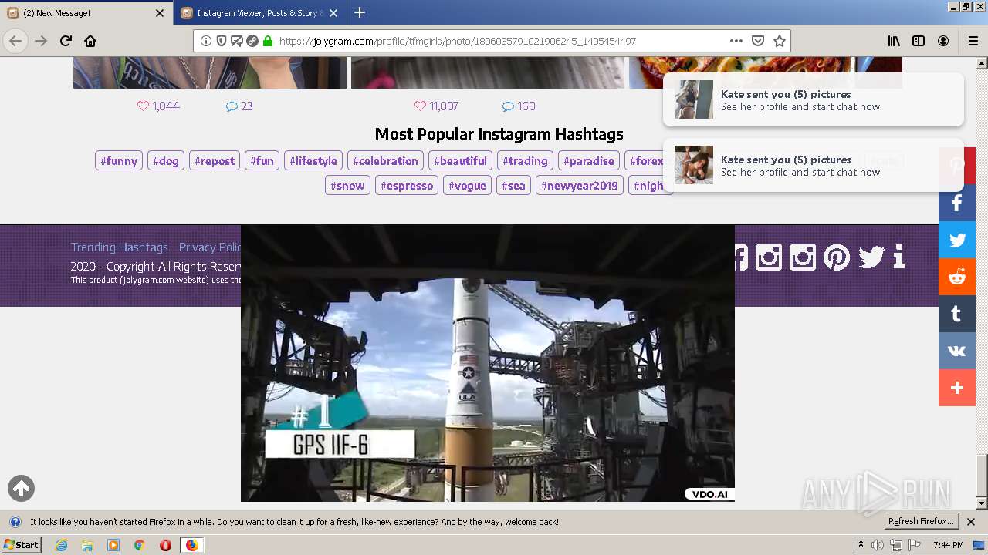Open the #celebration hashtag

tap(385, 161)
